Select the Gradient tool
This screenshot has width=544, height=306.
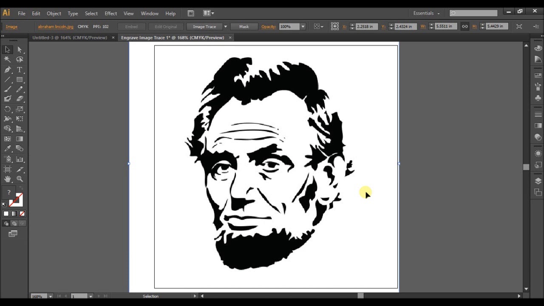pos(20,139)
